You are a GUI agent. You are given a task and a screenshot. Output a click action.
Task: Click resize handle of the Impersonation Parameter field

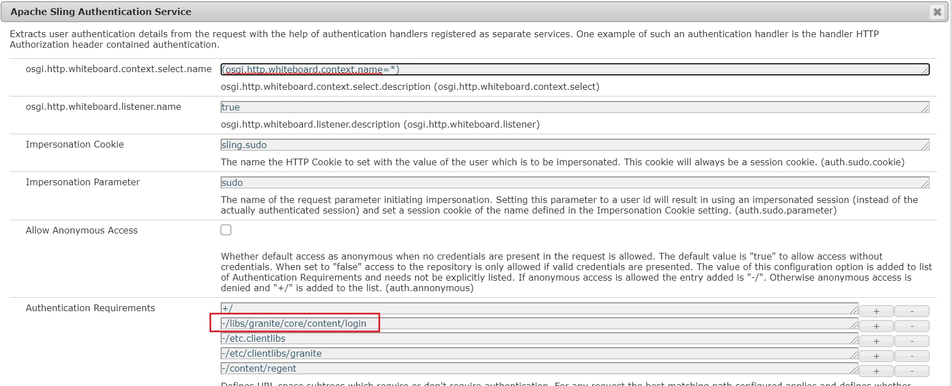coord(925,184)
